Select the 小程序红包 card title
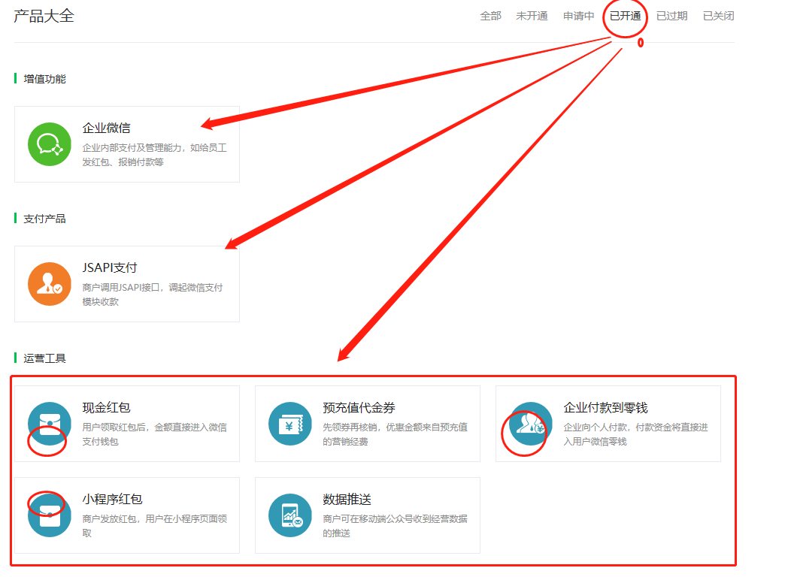The width and height of the screenshot is (788, 577). coord(112,499)
